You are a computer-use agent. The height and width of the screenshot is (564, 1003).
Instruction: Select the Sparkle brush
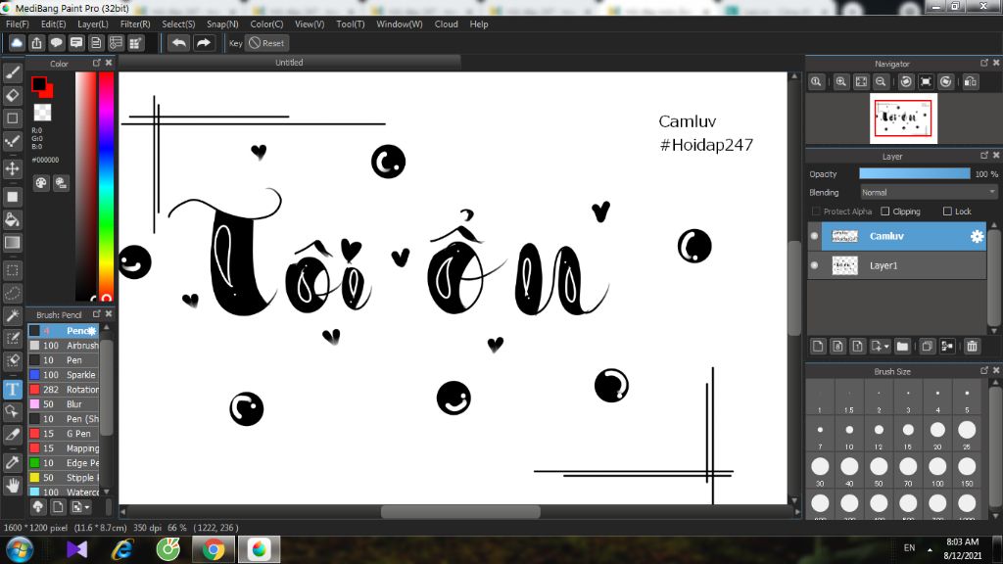pos(64,375)
